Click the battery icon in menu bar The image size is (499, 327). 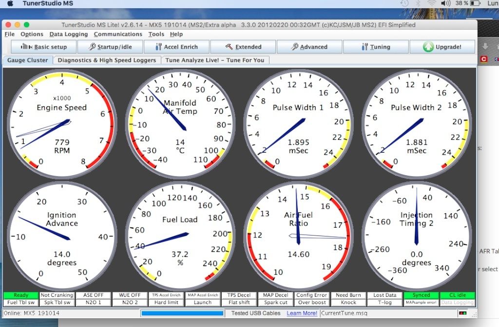(476, 3)
